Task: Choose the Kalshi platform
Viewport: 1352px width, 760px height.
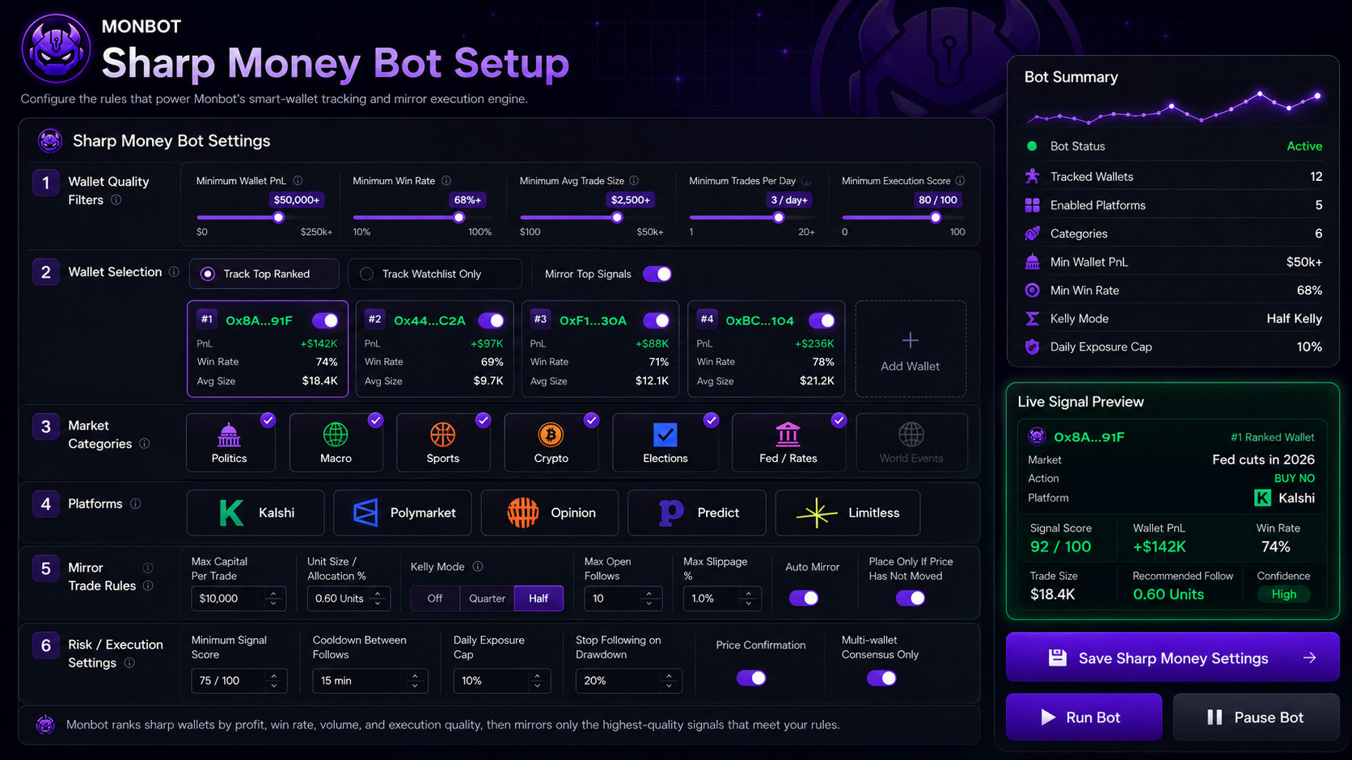Action: coord(256,513)
